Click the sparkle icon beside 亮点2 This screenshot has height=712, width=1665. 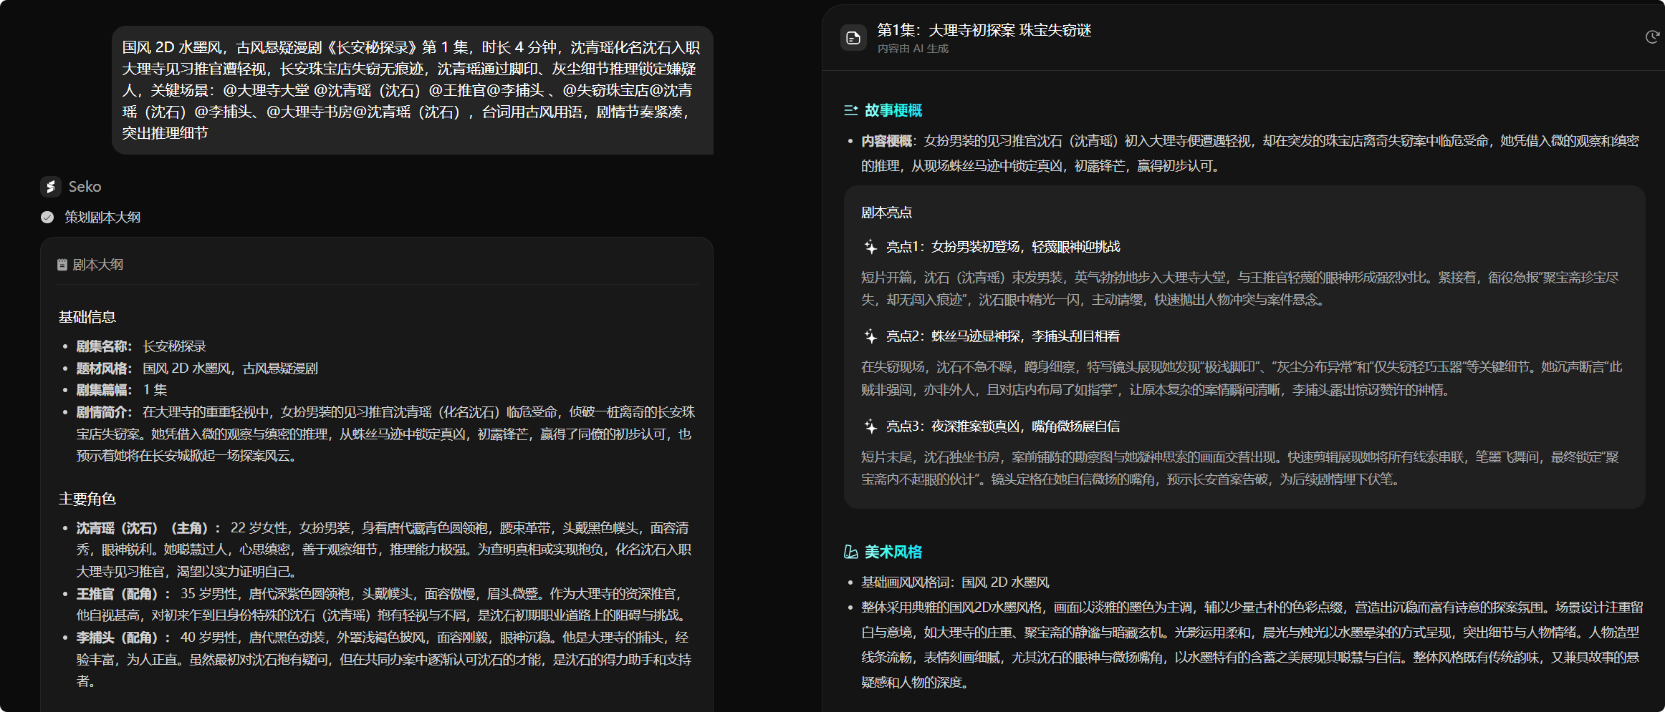[870, 336]
